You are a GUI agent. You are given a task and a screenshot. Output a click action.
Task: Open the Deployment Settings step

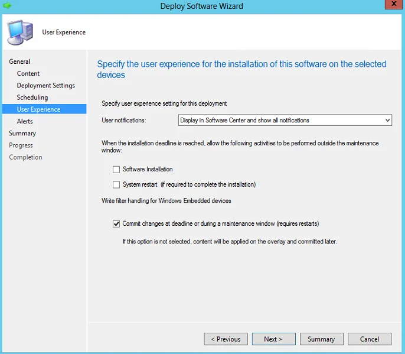pos(45,86)
